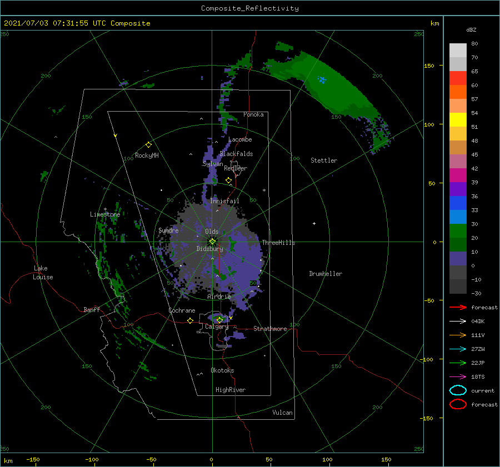Click the white plus marker west of Drumheller

(x=314, y=223)
